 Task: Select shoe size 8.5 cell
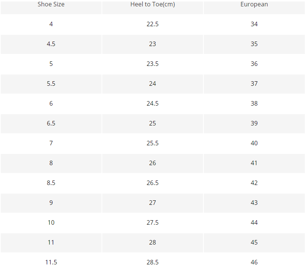click(x=51, y=183)
